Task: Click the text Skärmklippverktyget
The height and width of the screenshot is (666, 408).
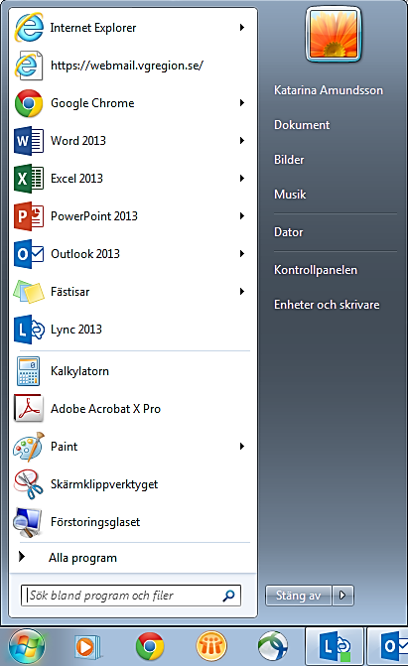Action: pyautogui.click(x=104, y=484)
